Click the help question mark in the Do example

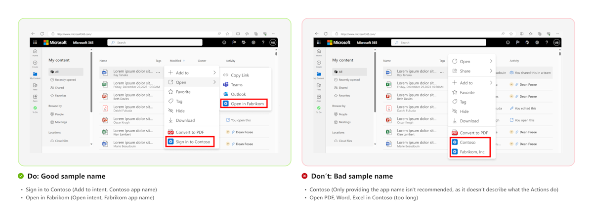click(x=263, y=42)
